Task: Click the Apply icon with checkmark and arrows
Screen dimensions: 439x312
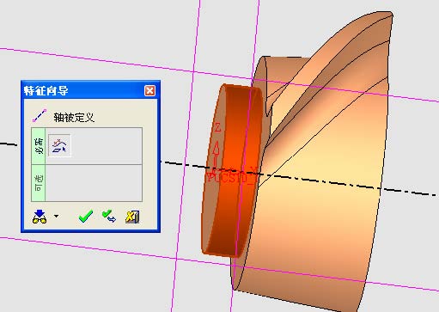Action: click(x=109, y=217)
